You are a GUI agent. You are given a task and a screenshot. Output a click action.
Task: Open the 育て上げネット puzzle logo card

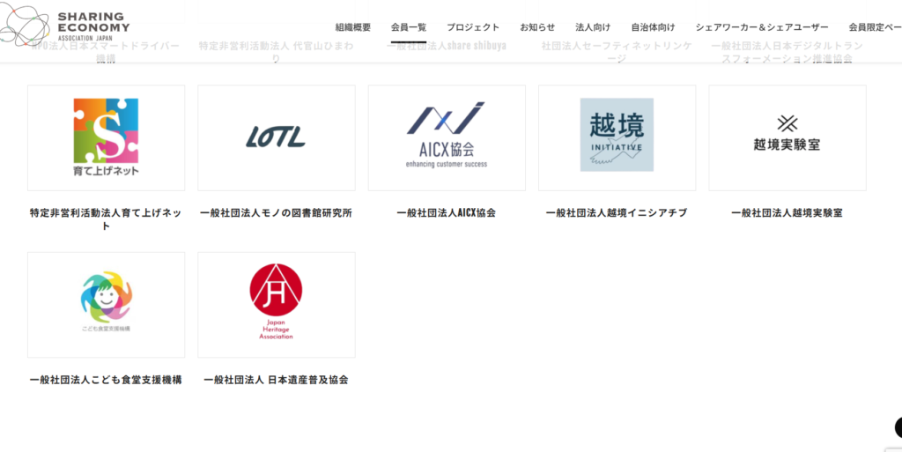click(x=106, y=137)
